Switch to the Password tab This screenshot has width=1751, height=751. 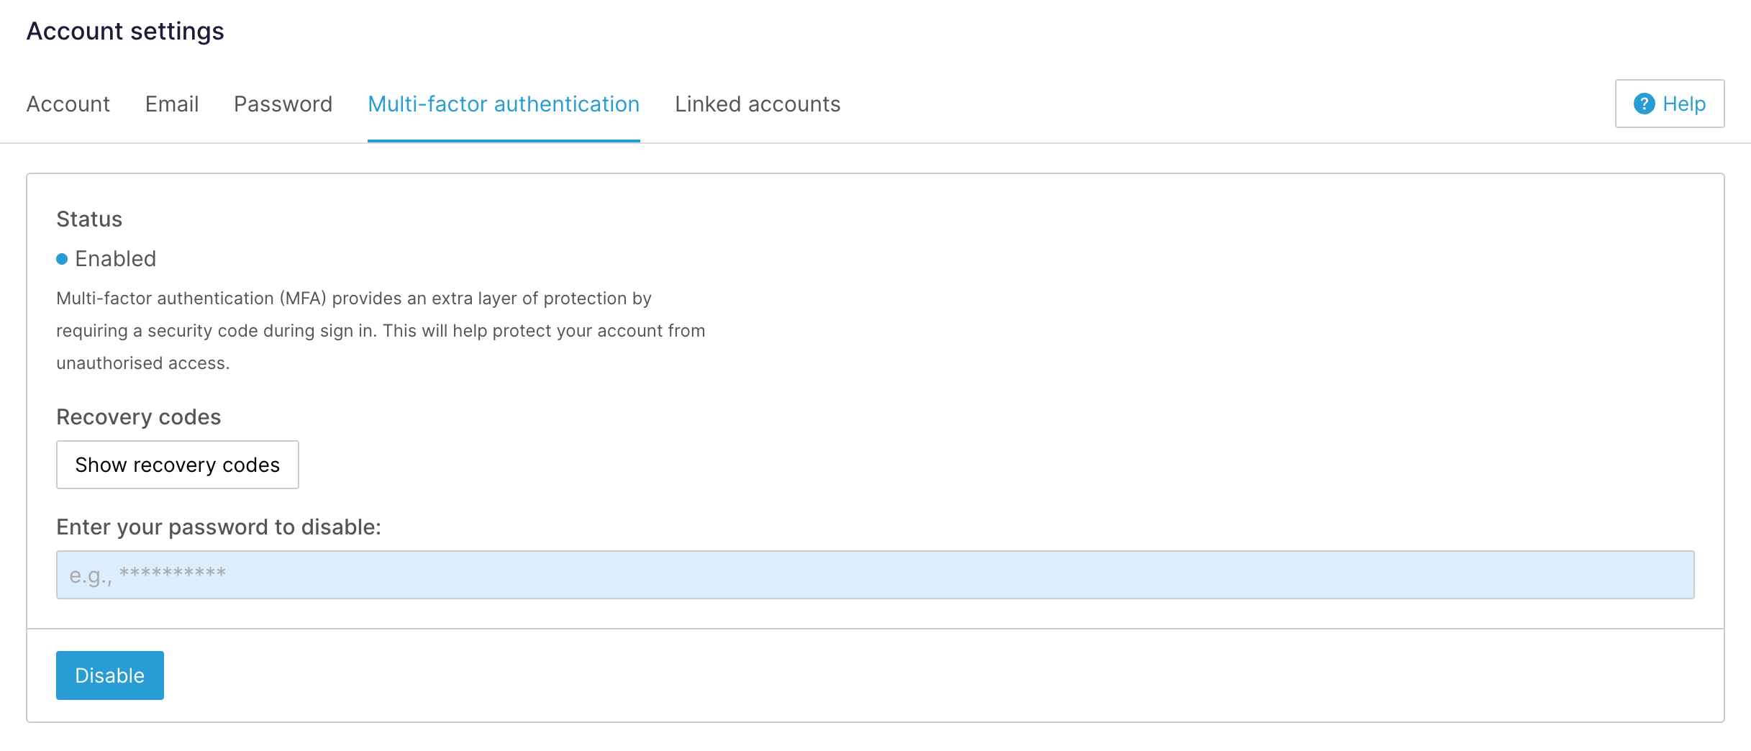coord(283,104)
